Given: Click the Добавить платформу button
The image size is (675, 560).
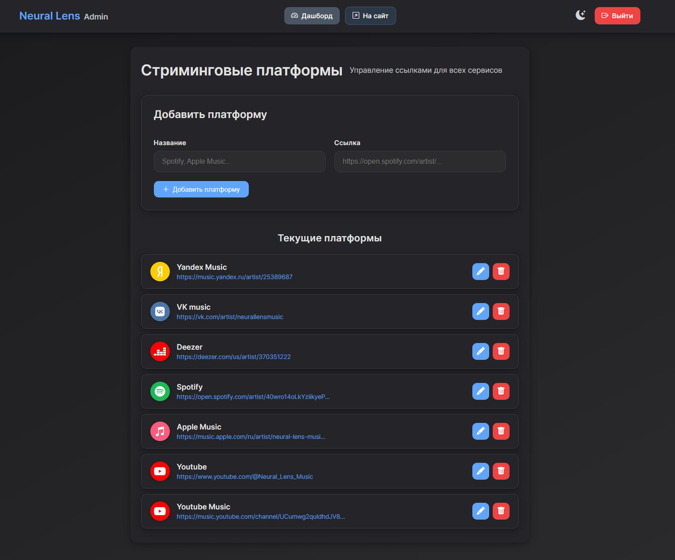Looking at the screenshot, I should (x=201, y=189).
